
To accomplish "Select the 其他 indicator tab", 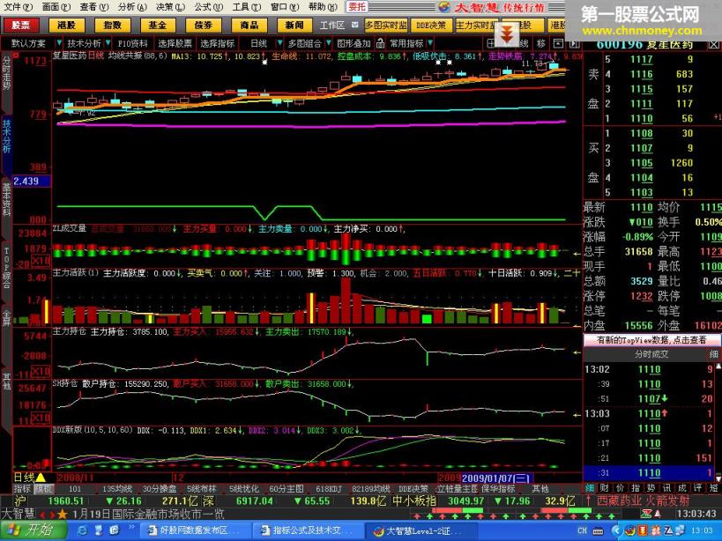I will point(540,488).
